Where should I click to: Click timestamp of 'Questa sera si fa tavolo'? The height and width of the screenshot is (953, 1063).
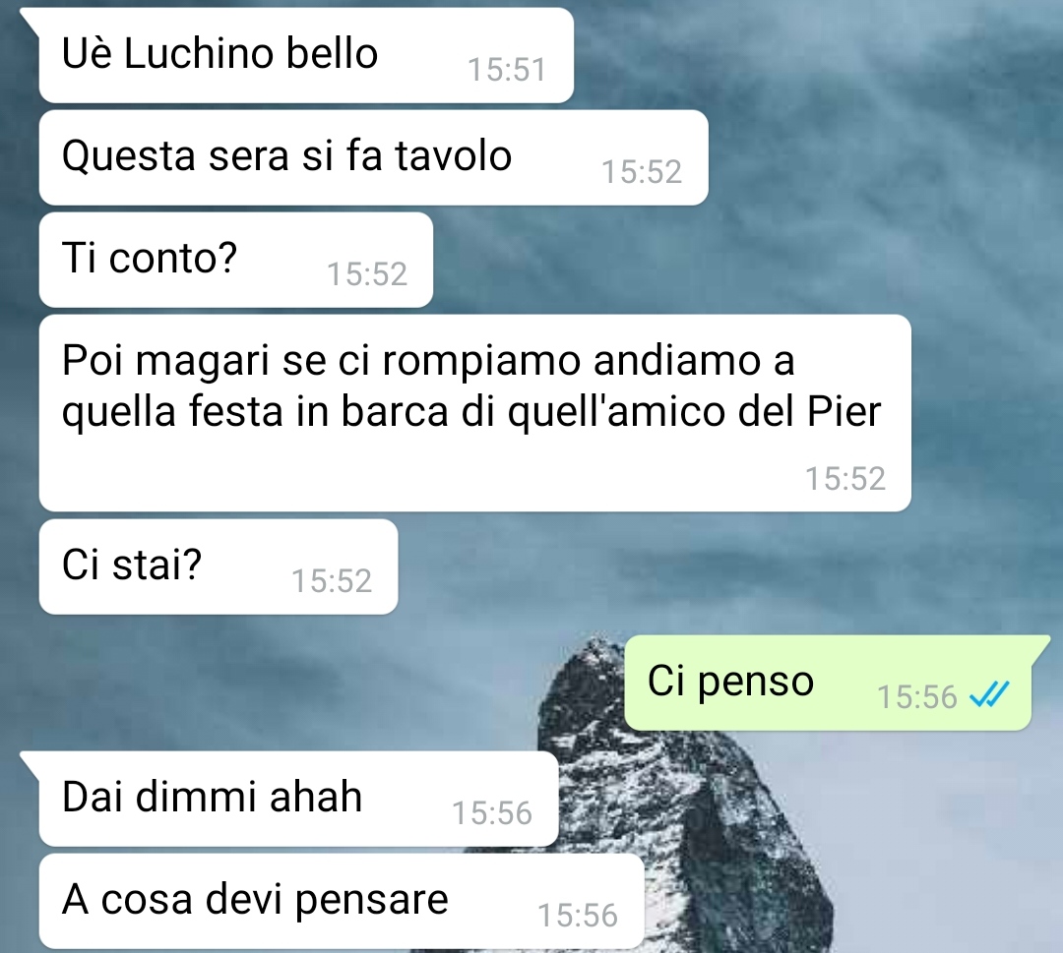(642, 171)
